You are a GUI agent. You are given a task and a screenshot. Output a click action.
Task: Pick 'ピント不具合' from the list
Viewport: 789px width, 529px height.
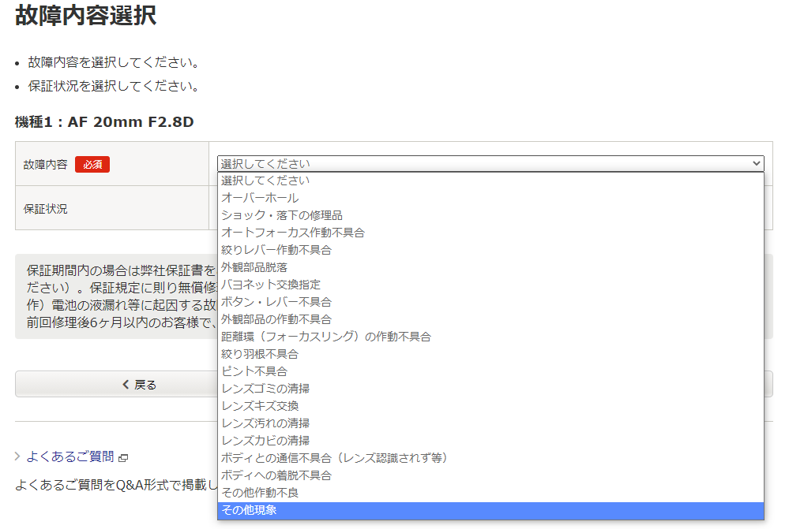(x=254, y=371)
